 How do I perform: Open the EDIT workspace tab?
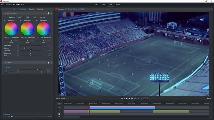pos(103,5)
